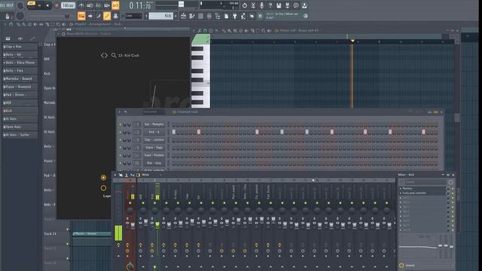Select Bells - Vibra Phone in picker
Screen dimensions: 482x271
20,62
